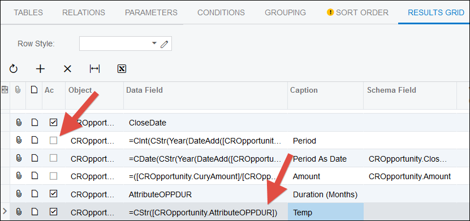Select the CloseDate data field cell
The image size is (470, 221).
pyautogui.click(x=206, y=123)
